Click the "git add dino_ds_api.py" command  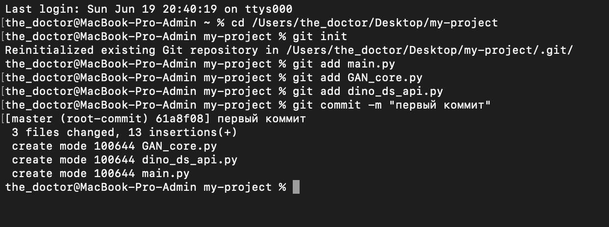point(368,91)
